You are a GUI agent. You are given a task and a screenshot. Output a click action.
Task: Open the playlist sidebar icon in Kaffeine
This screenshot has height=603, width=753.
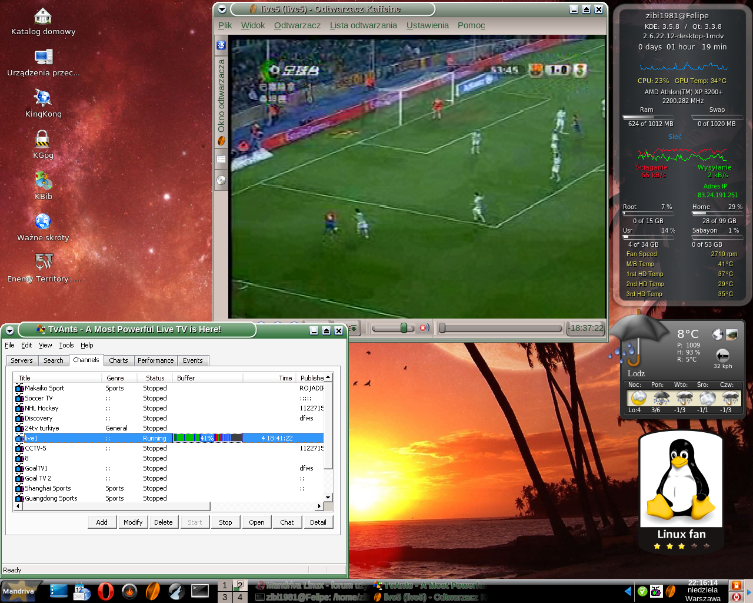[221, 159]
